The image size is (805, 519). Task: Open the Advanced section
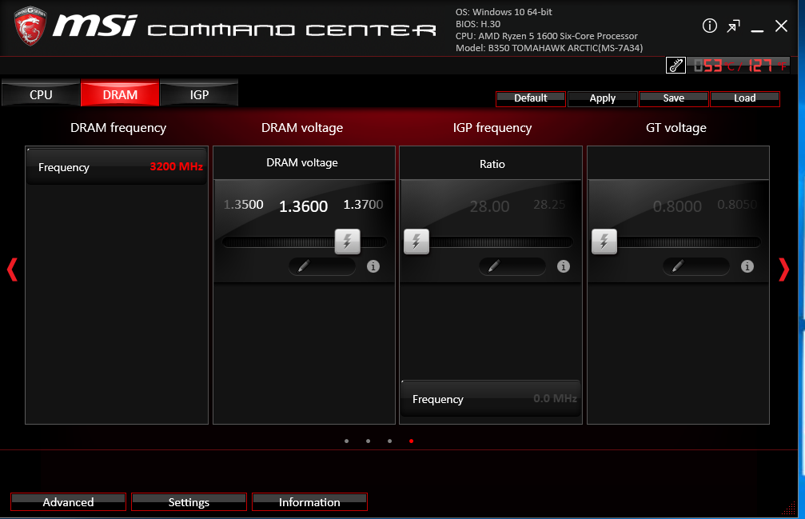coord(68,502)
